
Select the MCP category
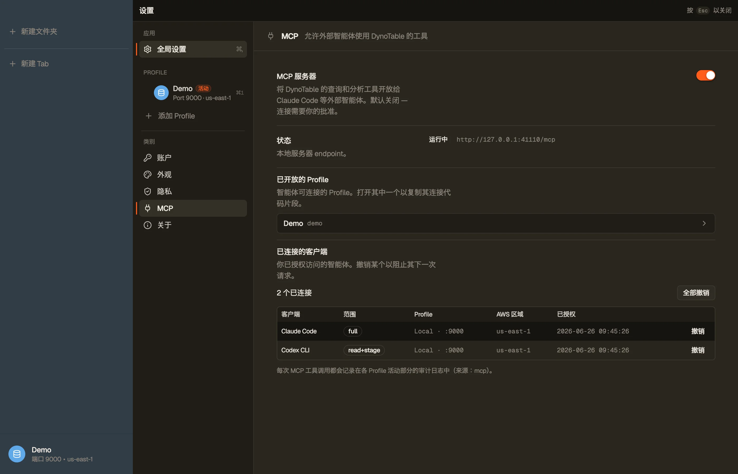pyautogui.click(x=193, y=208)
